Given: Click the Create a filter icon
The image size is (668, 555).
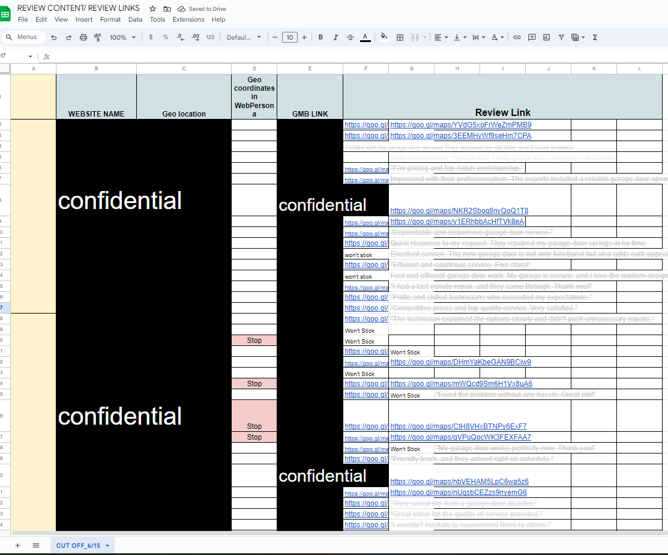Looking at the screenshot, I should coord(562,37).
